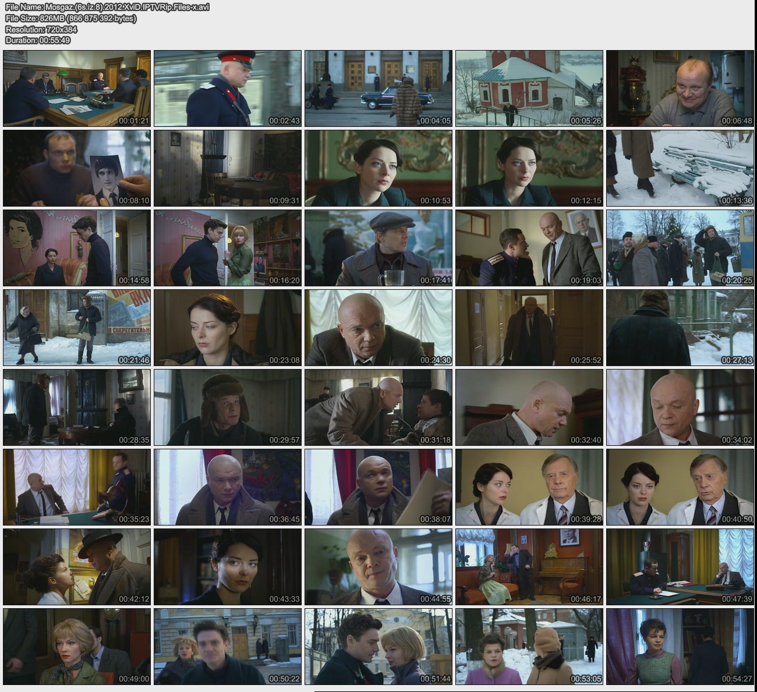Open the frame timestamped 00:24:30

pos(378,328)
